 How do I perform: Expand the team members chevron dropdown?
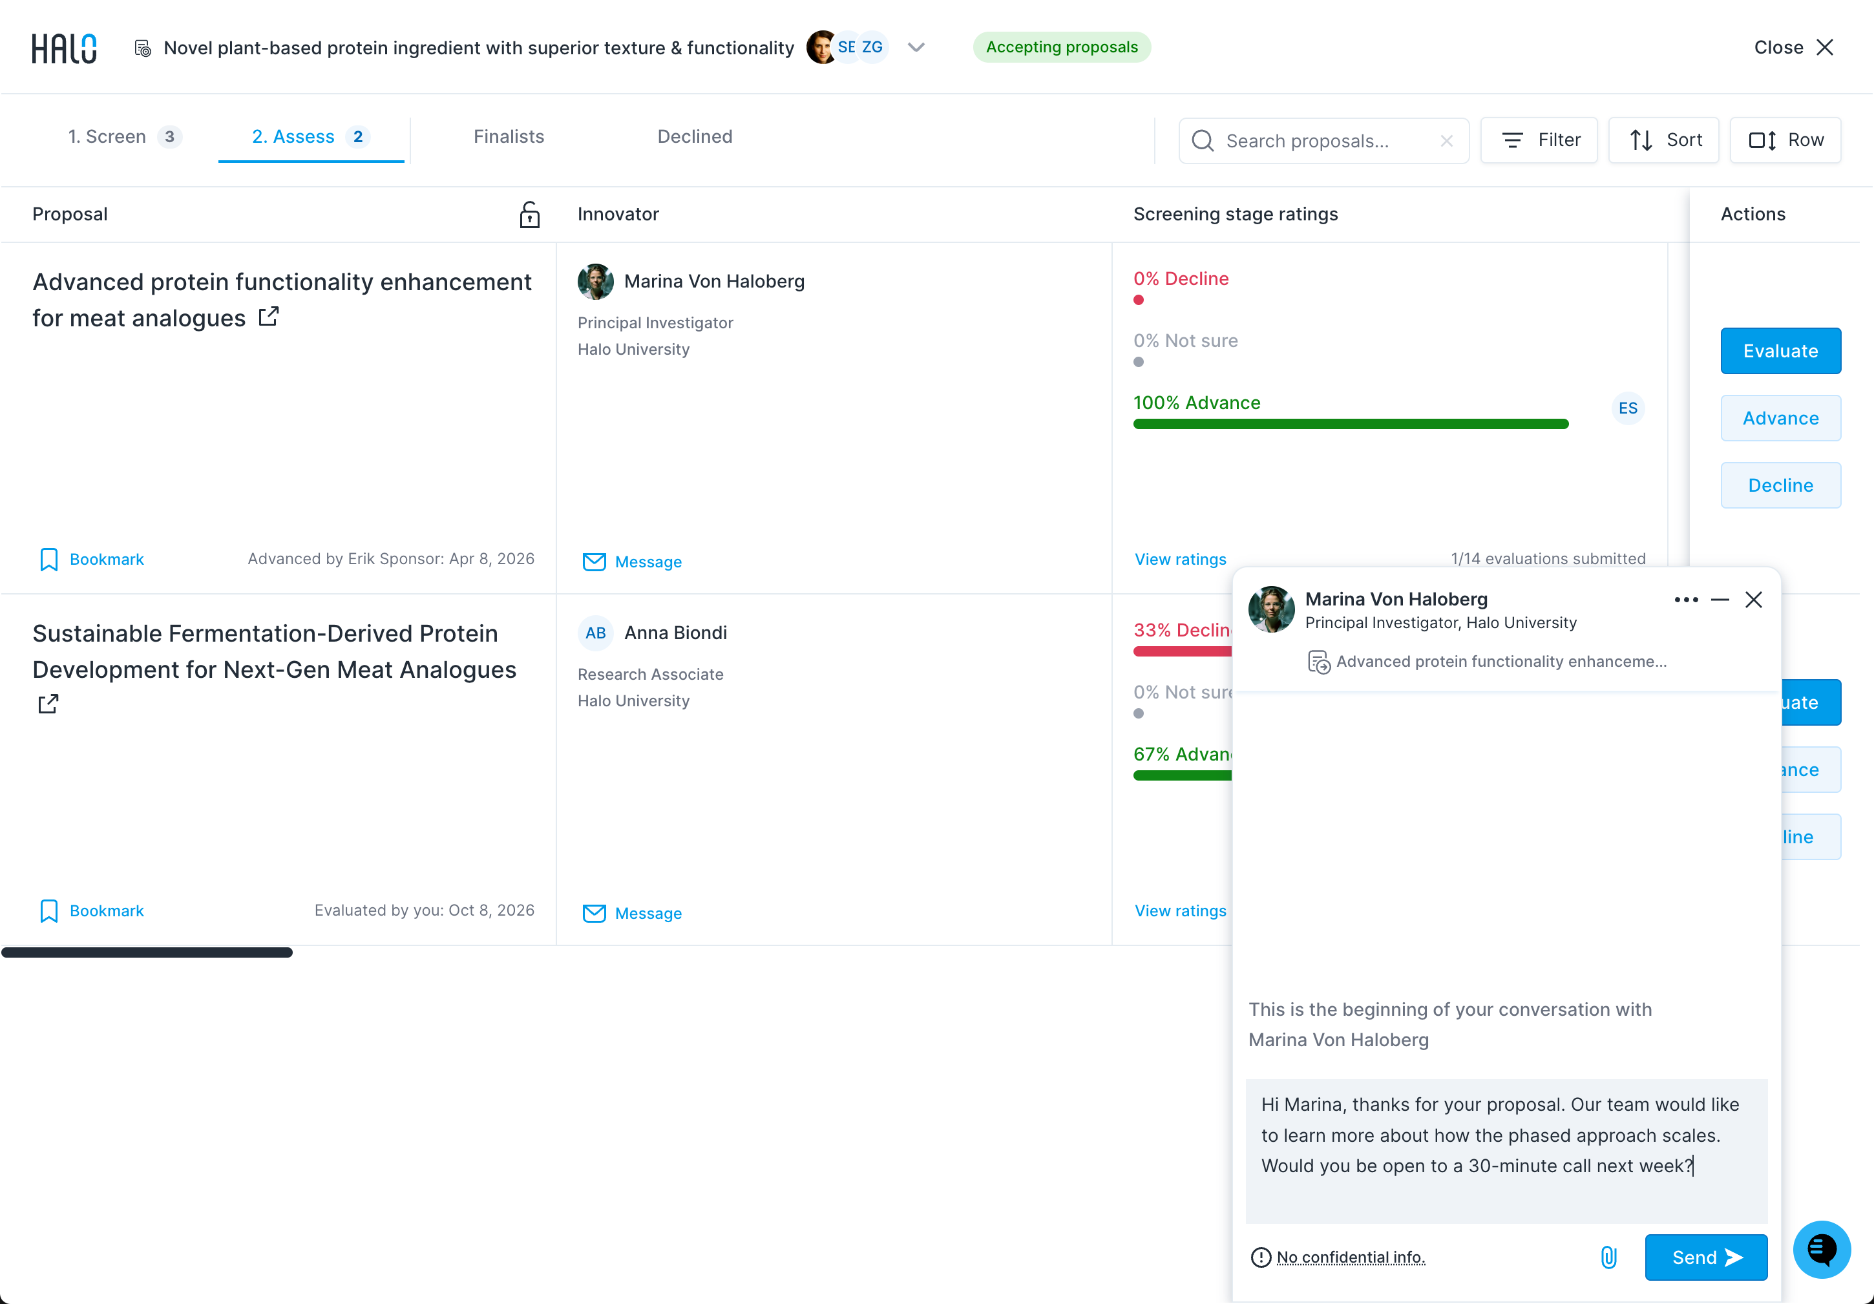(x=916, y=47)
